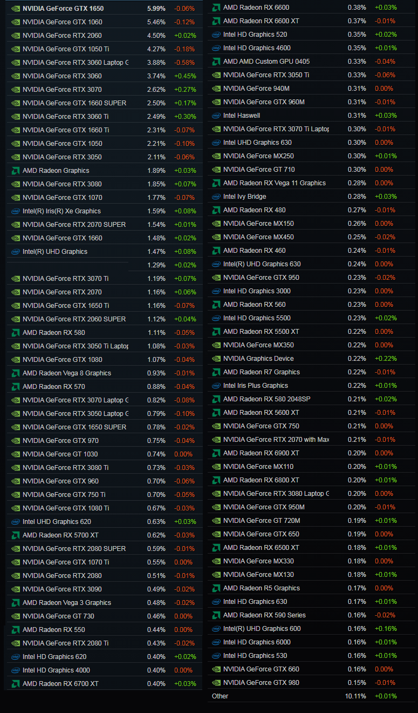Click AMD icon beside Radeon RX 6600 XT
418x713 pixels.
tap(216, 21)
